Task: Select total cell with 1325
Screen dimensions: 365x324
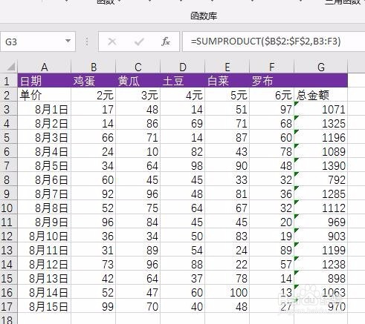Action: [321, 123]
